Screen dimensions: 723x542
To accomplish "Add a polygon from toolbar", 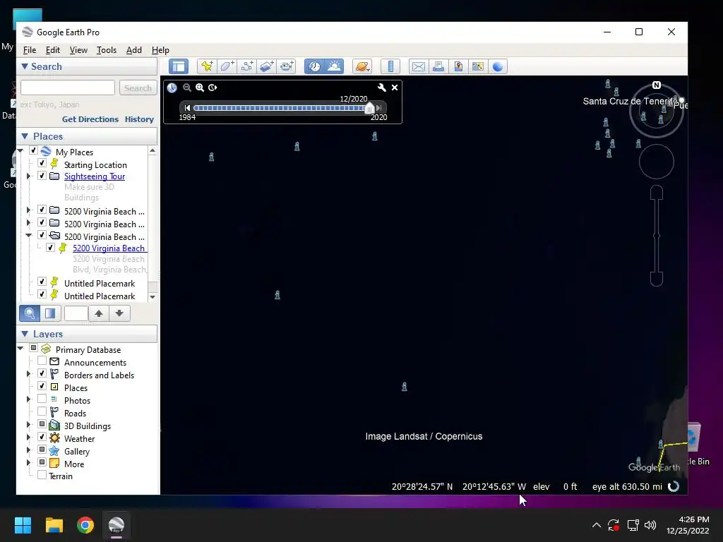I will (227, 66).
